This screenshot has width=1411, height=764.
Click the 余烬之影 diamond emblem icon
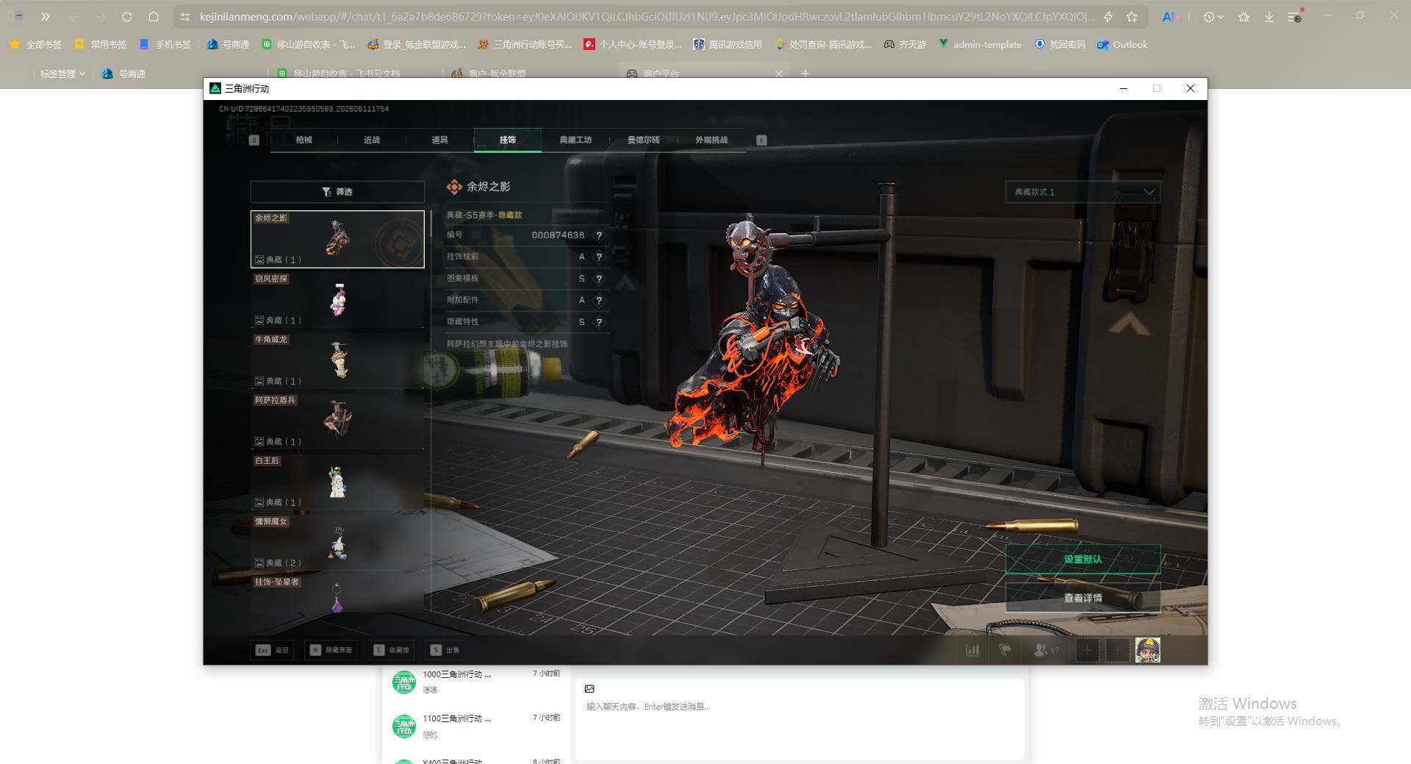(x=454, y=187)
